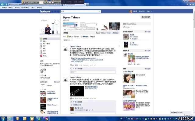The width and height of the screenshot is (195, 121).
Task: Open the Edit (E) browser menu
Action: click(x=11, y=8)
